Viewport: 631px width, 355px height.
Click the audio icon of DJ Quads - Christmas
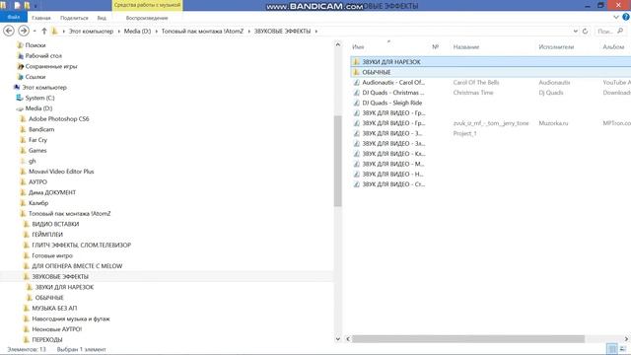(356, 93)
